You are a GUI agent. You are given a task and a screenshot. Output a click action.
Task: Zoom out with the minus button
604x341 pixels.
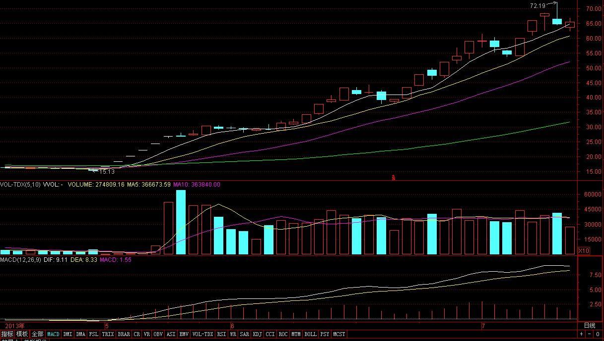click(x=590, y=334)
